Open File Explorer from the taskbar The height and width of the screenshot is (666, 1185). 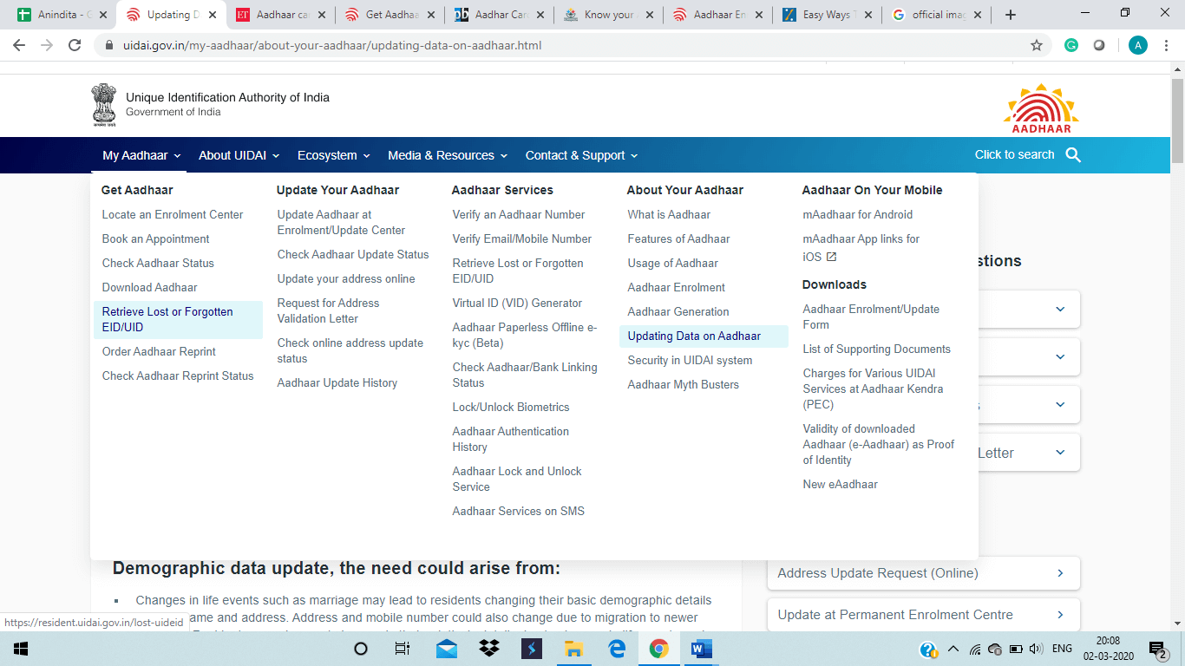(573, 649)
